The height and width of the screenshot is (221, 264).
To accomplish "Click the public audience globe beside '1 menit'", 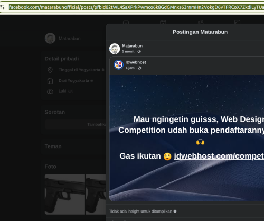I will click(139, 51).
